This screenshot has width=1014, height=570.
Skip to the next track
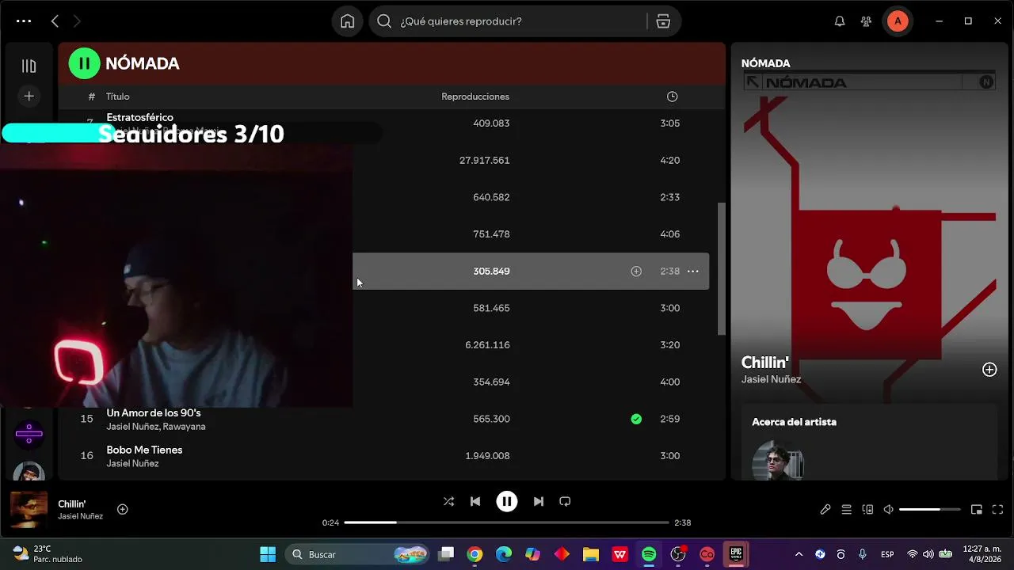pos(539,501)
